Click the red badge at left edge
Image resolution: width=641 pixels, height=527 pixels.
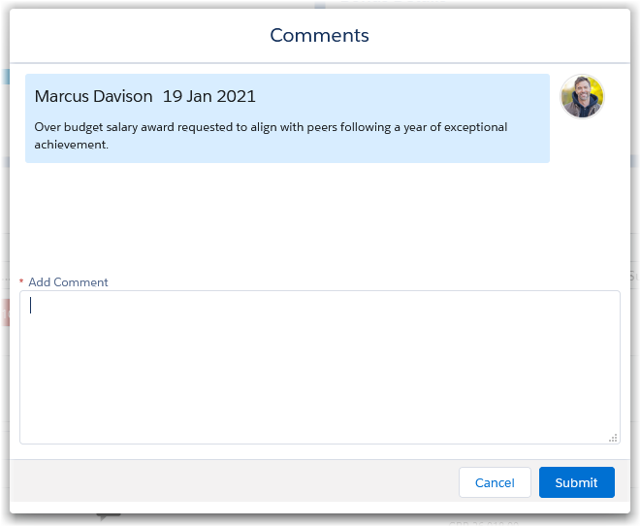point(4,313)
